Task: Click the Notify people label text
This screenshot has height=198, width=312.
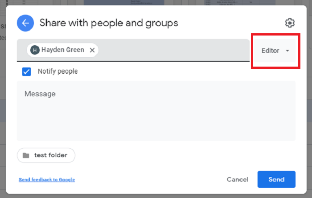Action: click(x=57, y=71)
